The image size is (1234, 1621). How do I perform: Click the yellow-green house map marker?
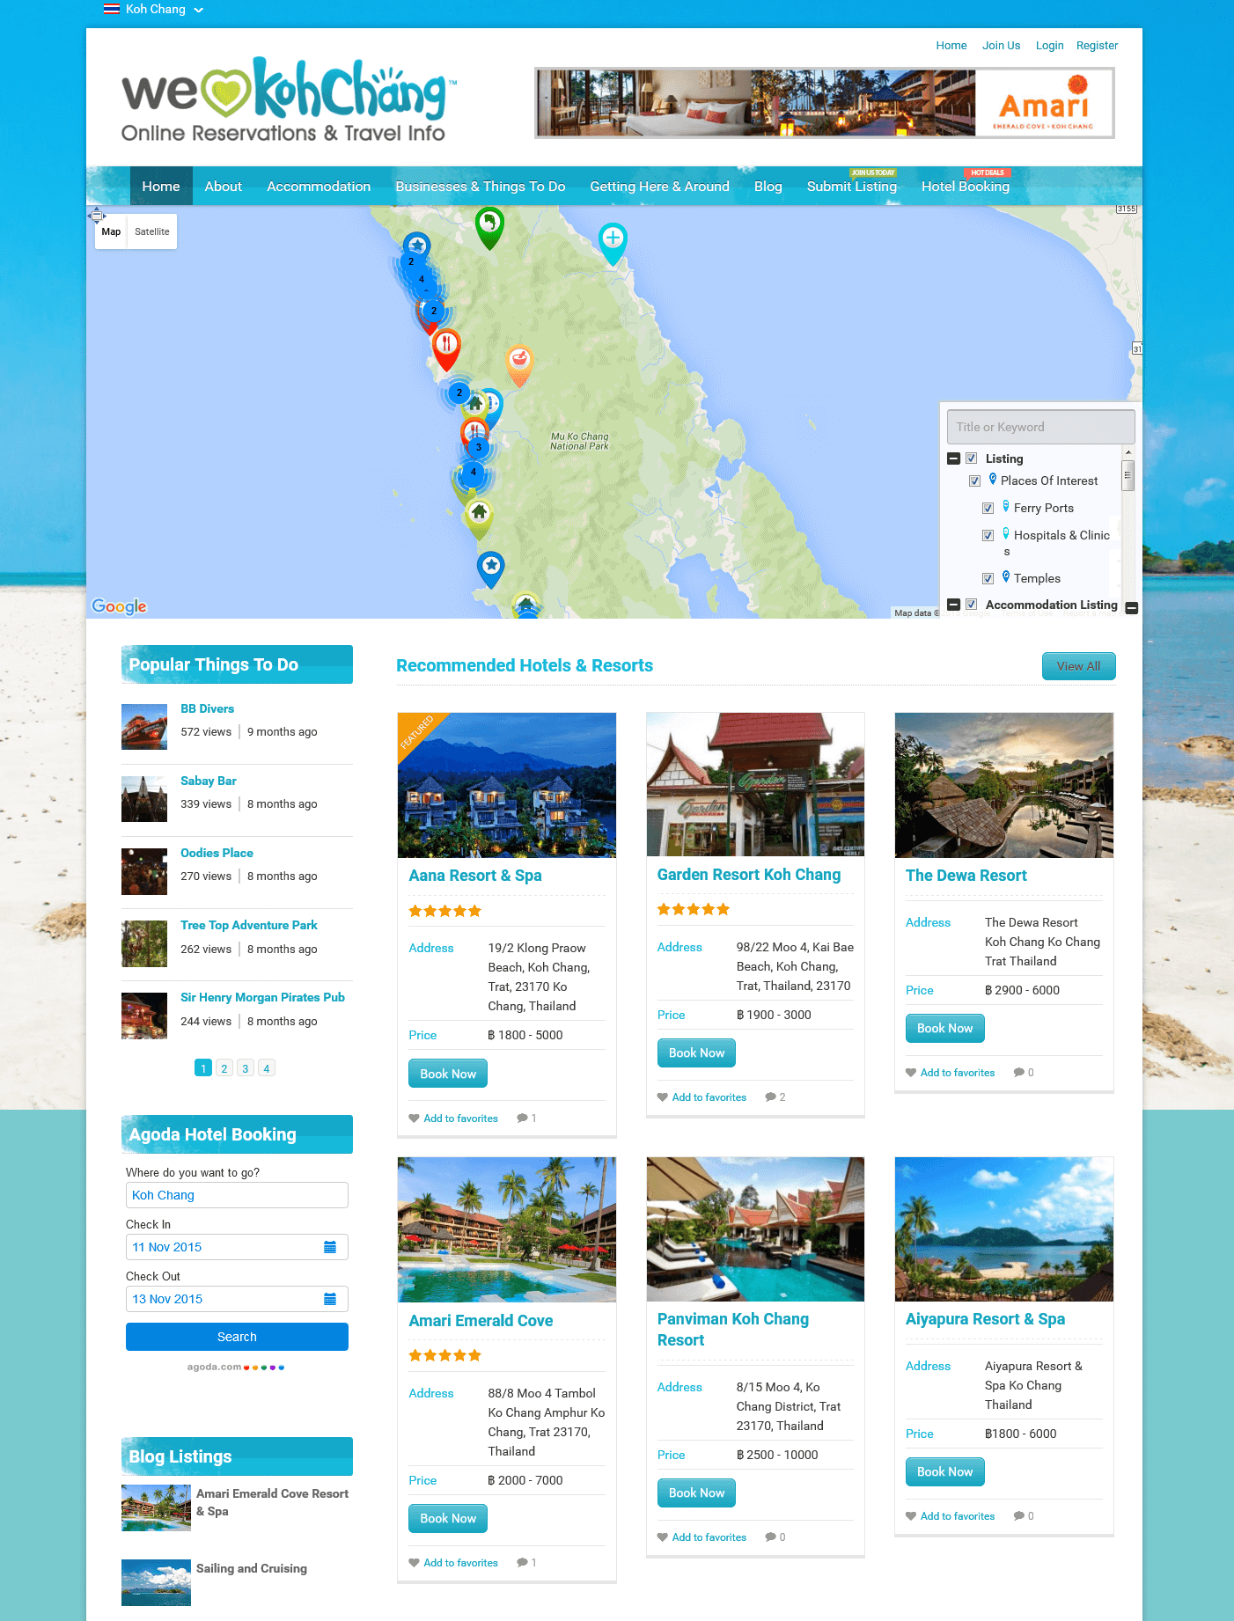[479, 518]
